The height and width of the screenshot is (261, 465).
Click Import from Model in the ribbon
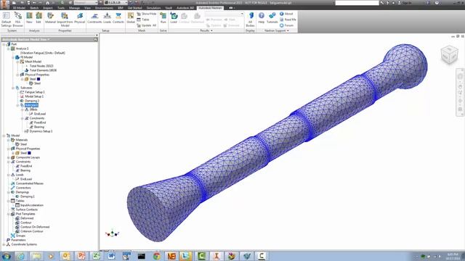65,20
